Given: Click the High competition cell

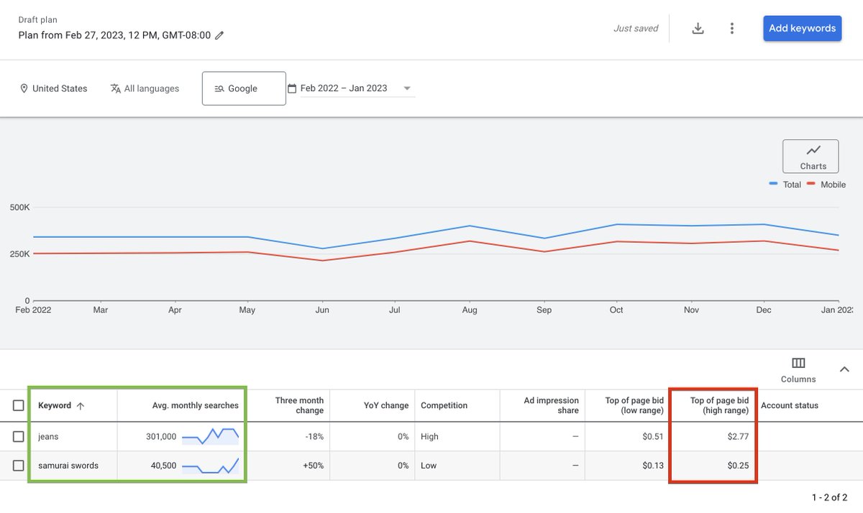Looking at the screenshot, I should coord(429,436).
